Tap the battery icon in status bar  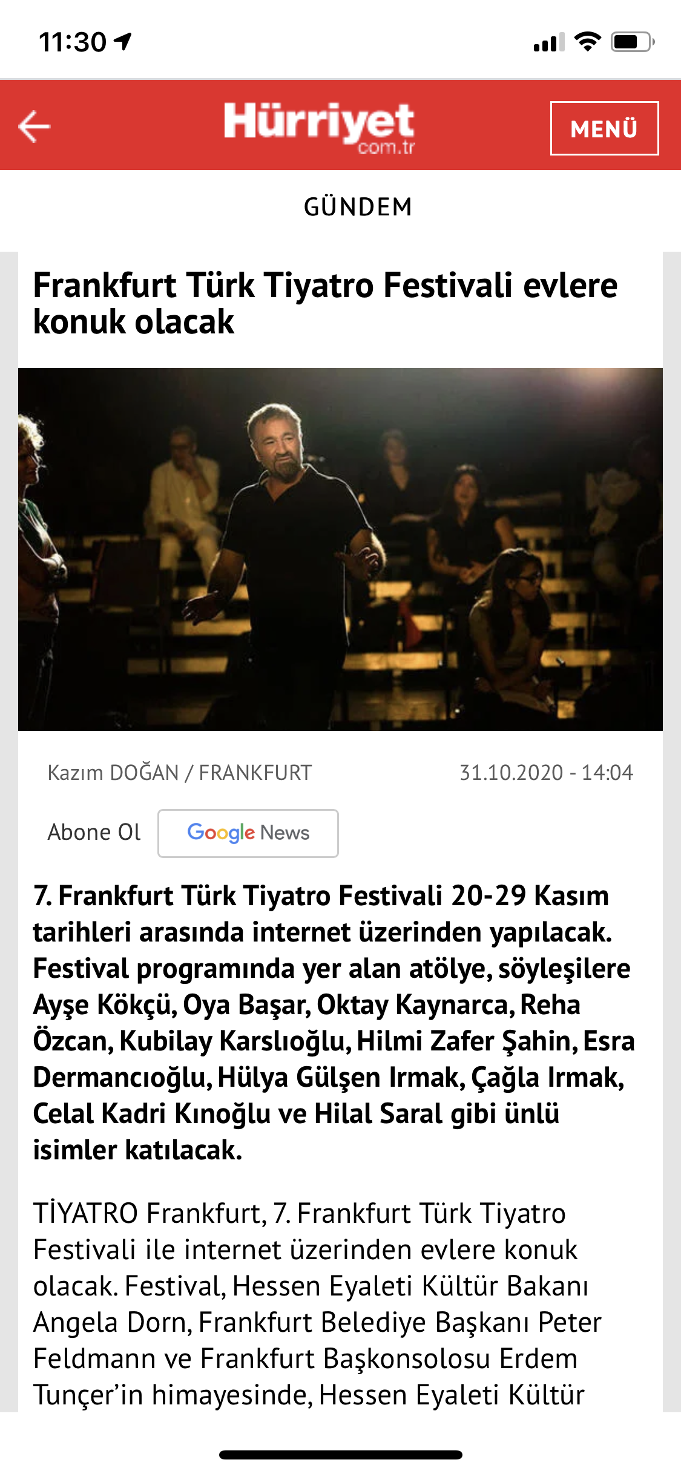click(632, 42)
